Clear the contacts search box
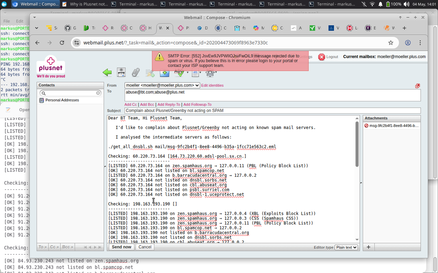 (98, 93)
